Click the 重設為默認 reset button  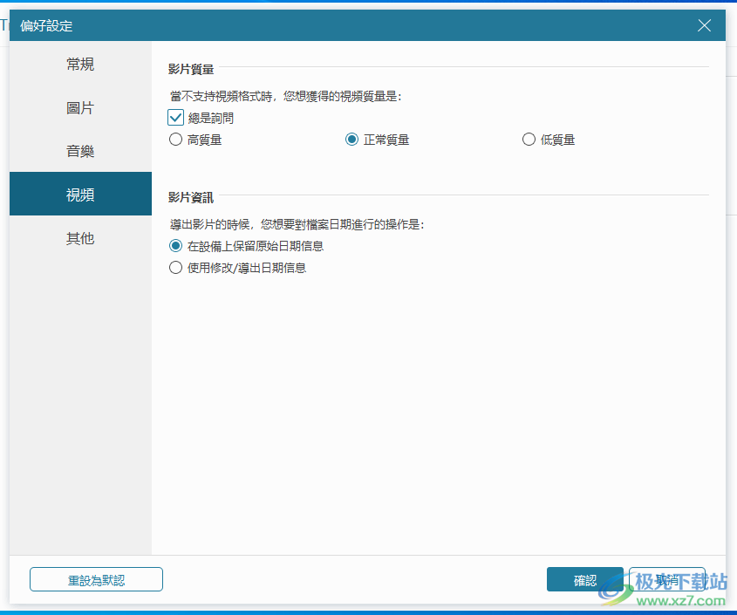pyautogui.click(x=96, y=578)
